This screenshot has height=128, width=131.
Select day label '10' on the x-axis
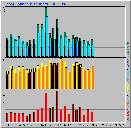pyautogui.click(x=42, y=125)
